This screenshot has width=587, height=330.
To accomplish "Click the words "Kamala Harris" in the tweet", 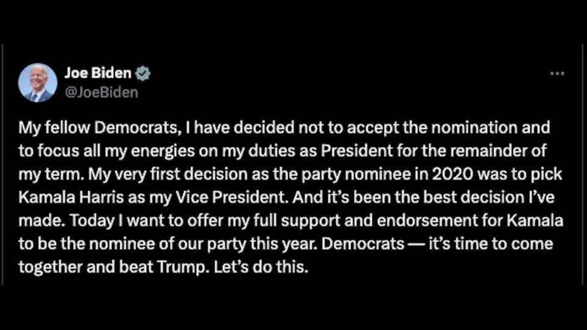I will click(x=63, y=198).
